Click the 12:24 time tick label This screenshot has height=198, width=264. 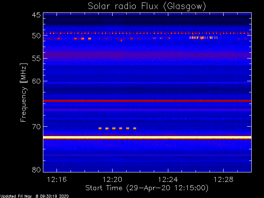pos(168,179)
